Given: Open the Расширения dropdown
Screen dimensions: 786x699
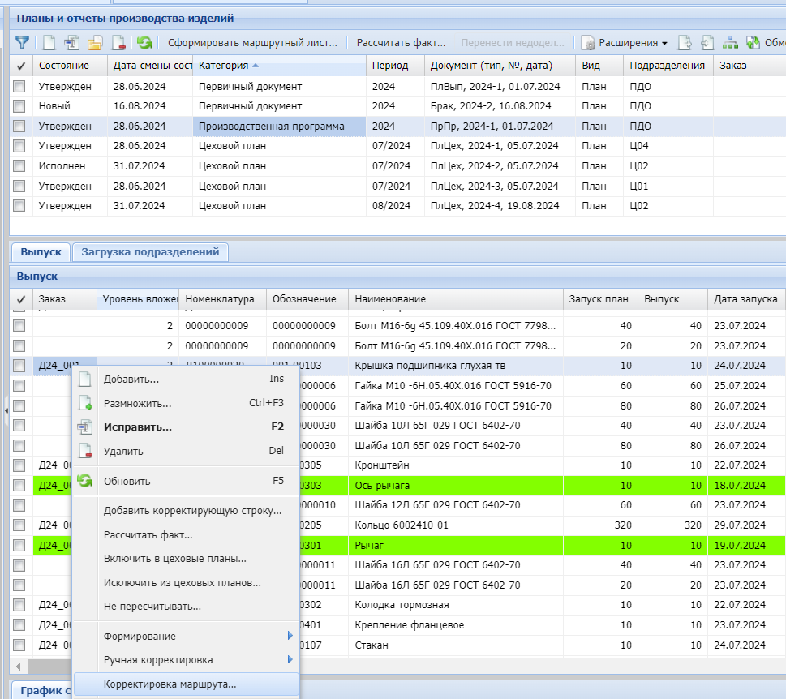Looking at the screenshot, I should point(624,42).
